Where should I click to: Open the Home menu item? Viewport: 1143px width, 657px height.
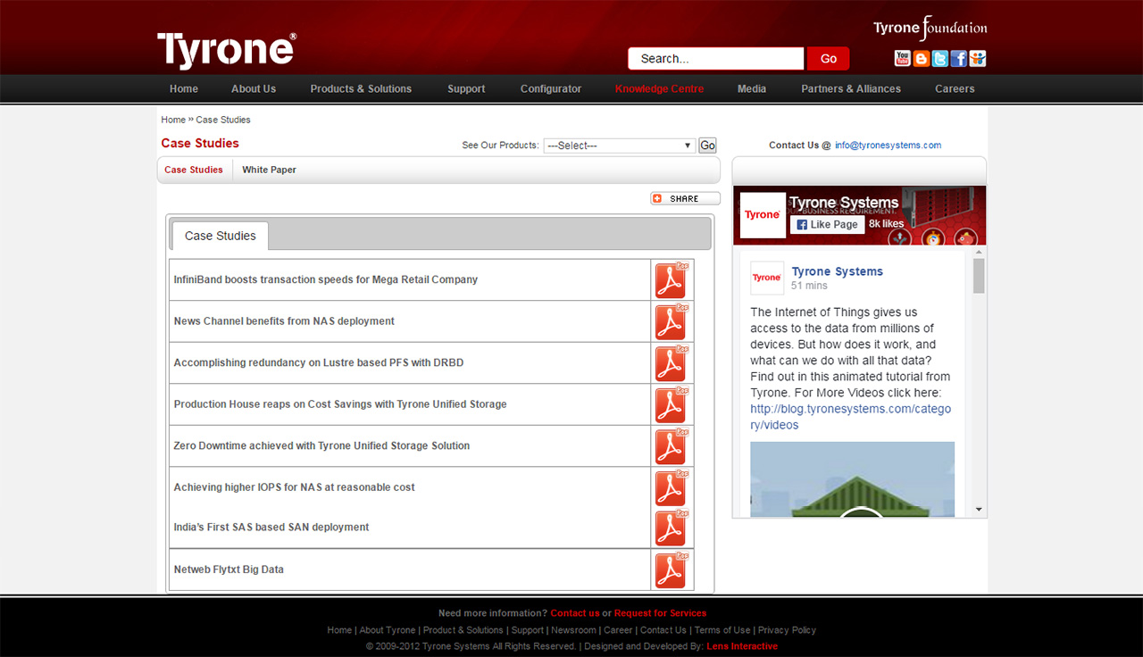(184, 89)
